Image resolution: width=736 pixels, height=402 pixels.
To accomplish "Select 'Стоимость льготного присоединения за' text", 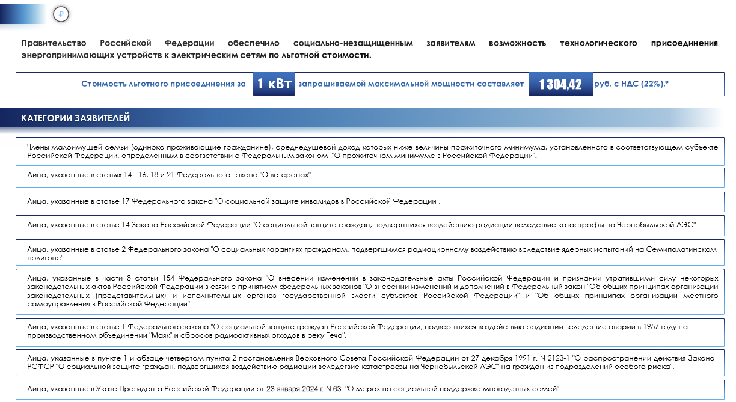I will point(163,84).
